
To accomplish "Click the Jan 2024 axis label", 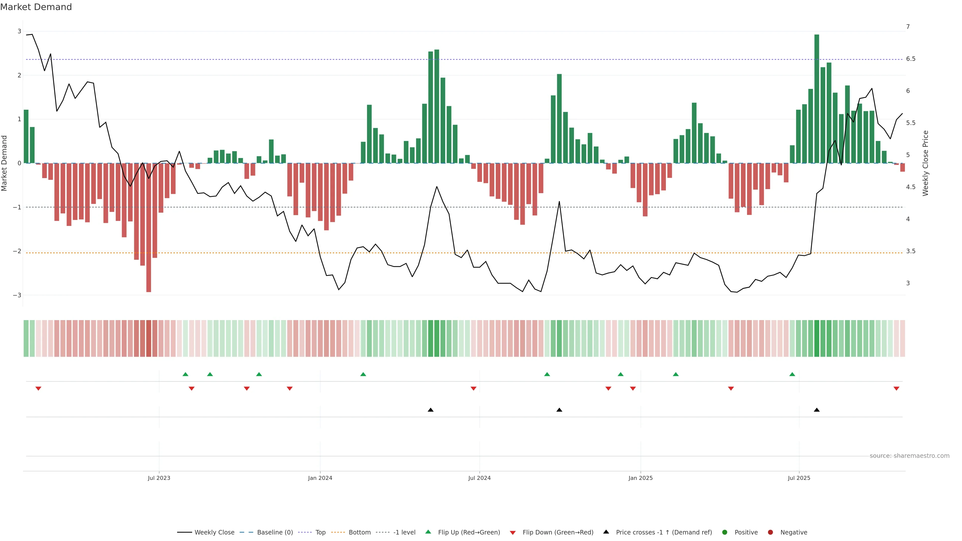I will [320, 478].
